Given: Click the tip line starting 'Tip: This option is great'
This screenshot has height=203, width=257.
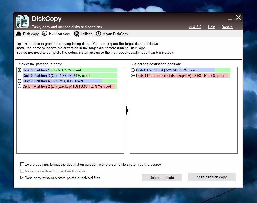Looking at the screenshot, I should click(88, 44).
